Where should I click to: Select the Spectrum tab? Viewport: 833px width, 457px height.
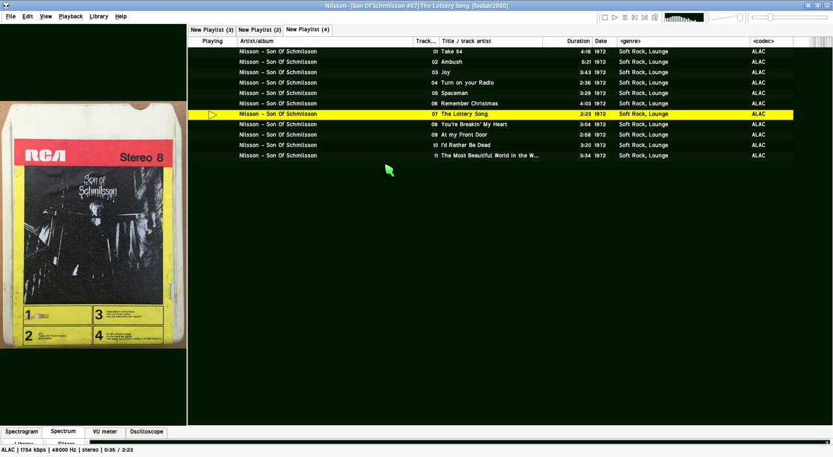coord(63,432)
